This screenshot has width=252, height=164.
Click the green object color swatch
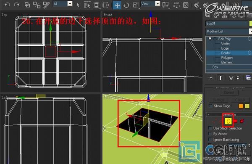pyautogui.click(x=251, y=24)
